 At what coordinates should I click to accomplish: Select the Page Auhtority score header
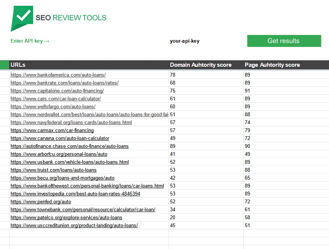(x=272, y=65)
